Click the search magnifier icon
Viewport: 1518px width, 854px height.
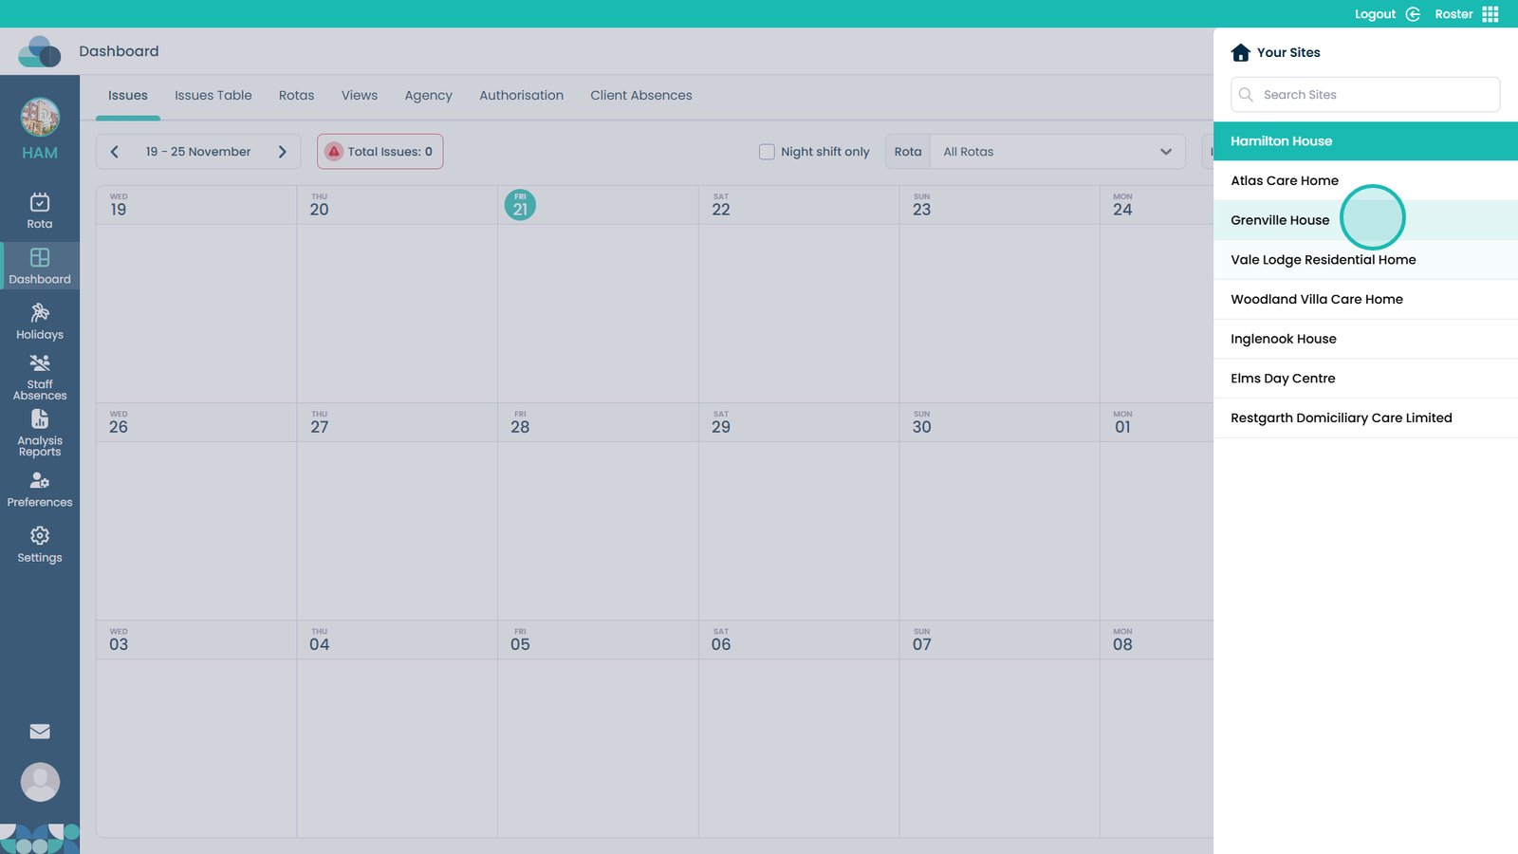point(1247,95)
